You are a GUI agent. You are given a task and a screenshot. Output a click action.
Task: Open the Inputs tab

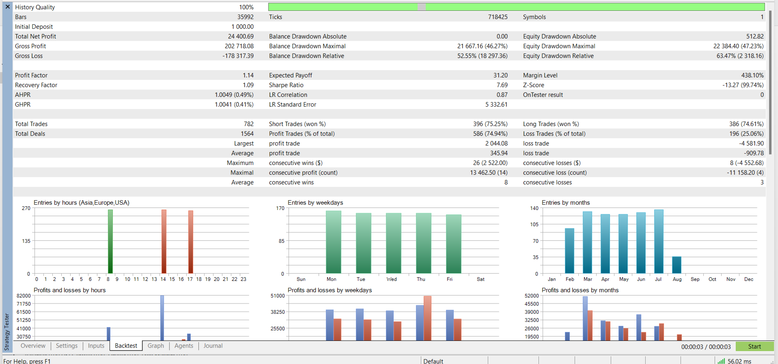coord(96,346)
